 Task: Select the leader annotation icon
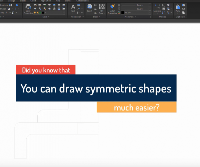click(x=79, y=9)
